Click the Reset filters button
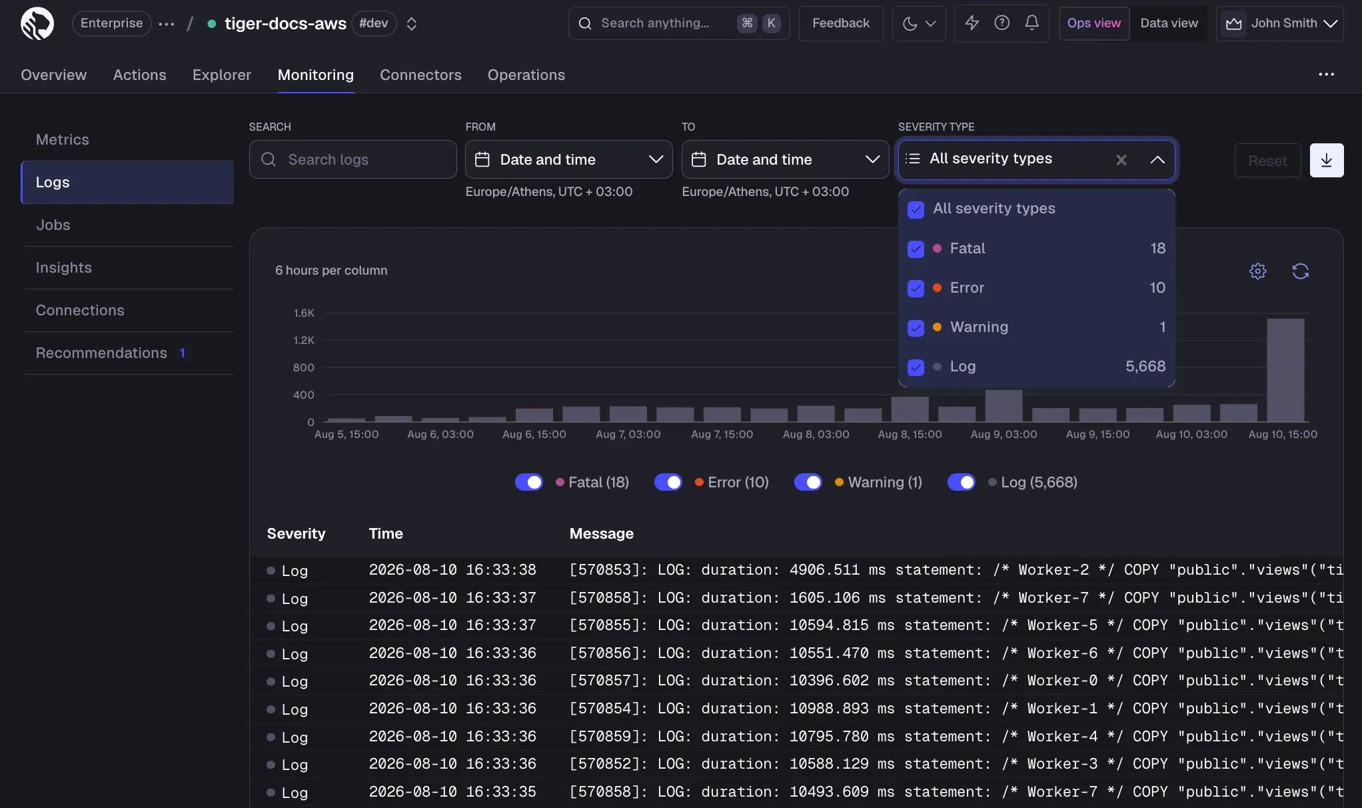This screenshot has width=1362, height=808. pos(1267,161)
